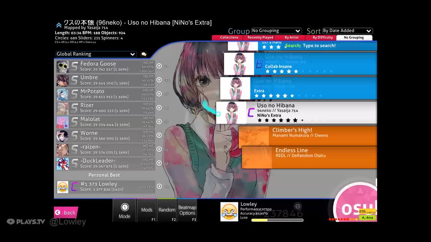Viewport: 431px width, 242px height.
Task: Click MrPotato's player avatar
Action: coord(63,94)
